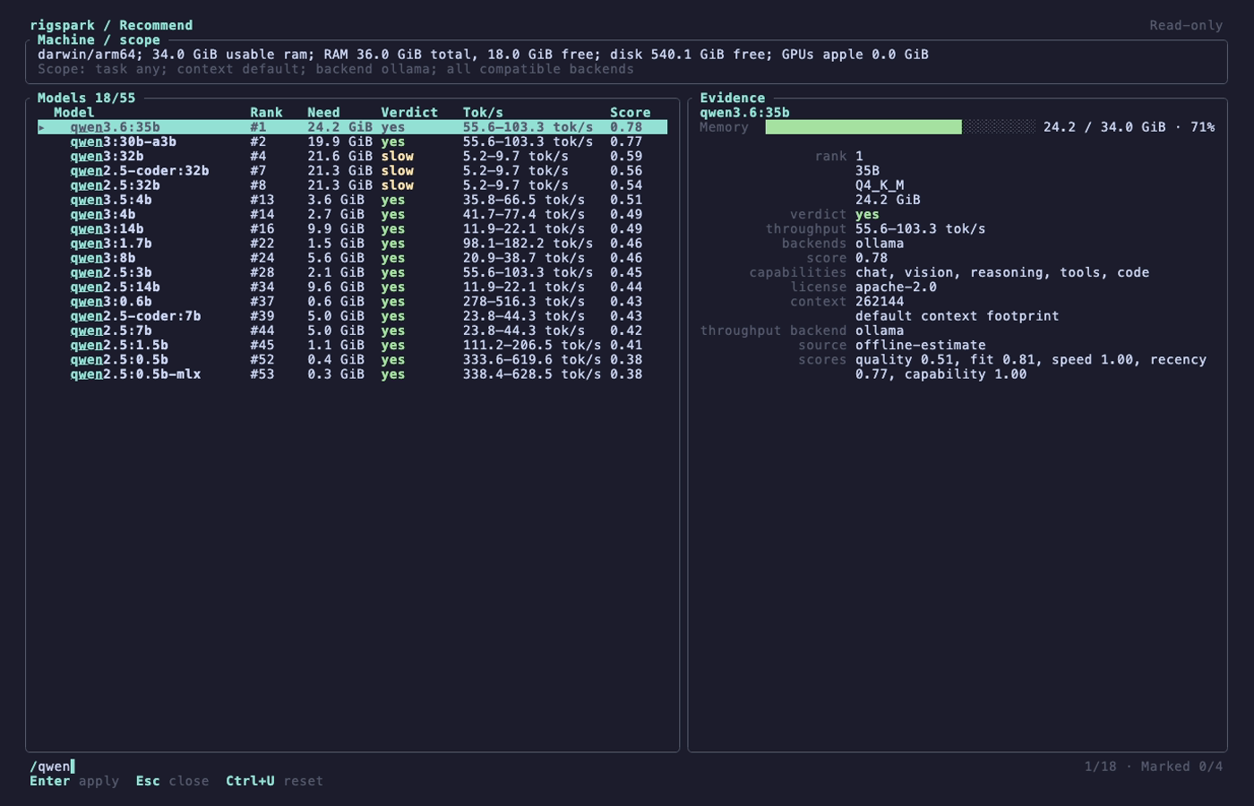The width and height of the screenshot is (1254, 806).
Task: Select the qwen2.5-coder:7b row
Action: pos(352,315)
